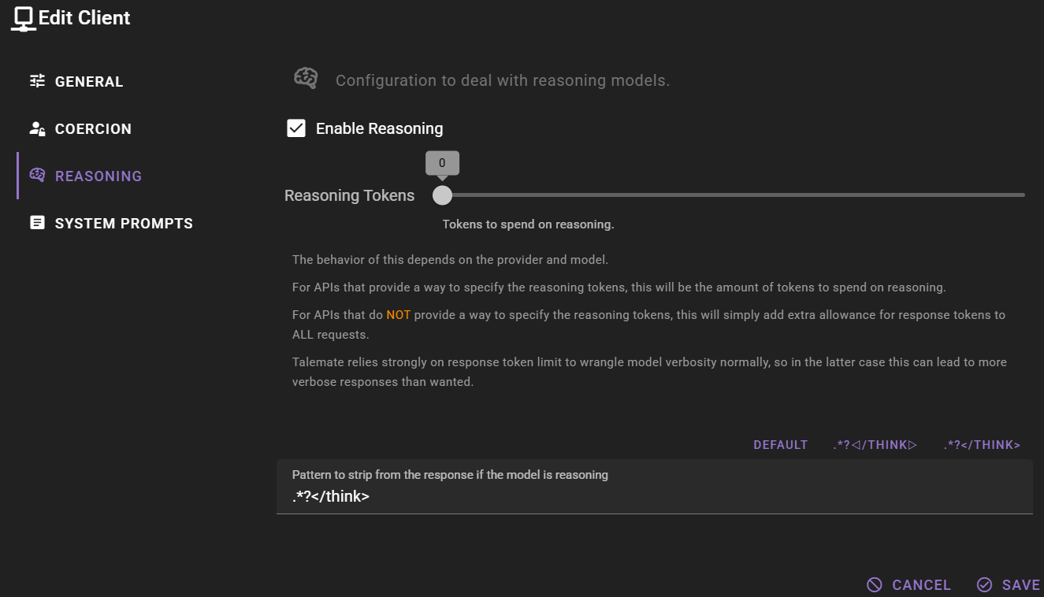Choose the .*?</THINK> pattern preset
Screen dimensions: 1044x597
point(982,445)
